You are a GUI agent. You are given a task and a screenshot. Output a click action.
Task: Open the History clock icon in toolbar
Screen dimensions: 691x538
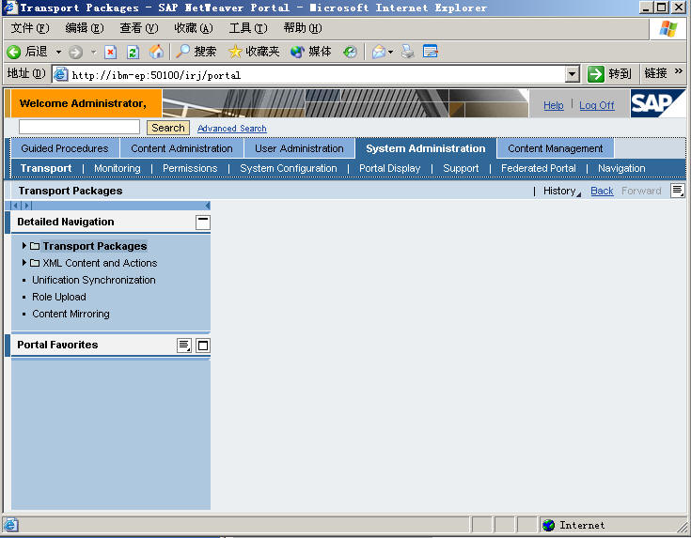(350, 52)
